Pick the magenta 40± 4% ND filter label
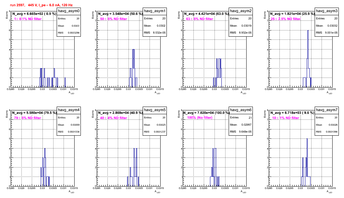Image resolution: width=344 pixels, height=198 pixels. pyautogui.click(x=114, y=118)
